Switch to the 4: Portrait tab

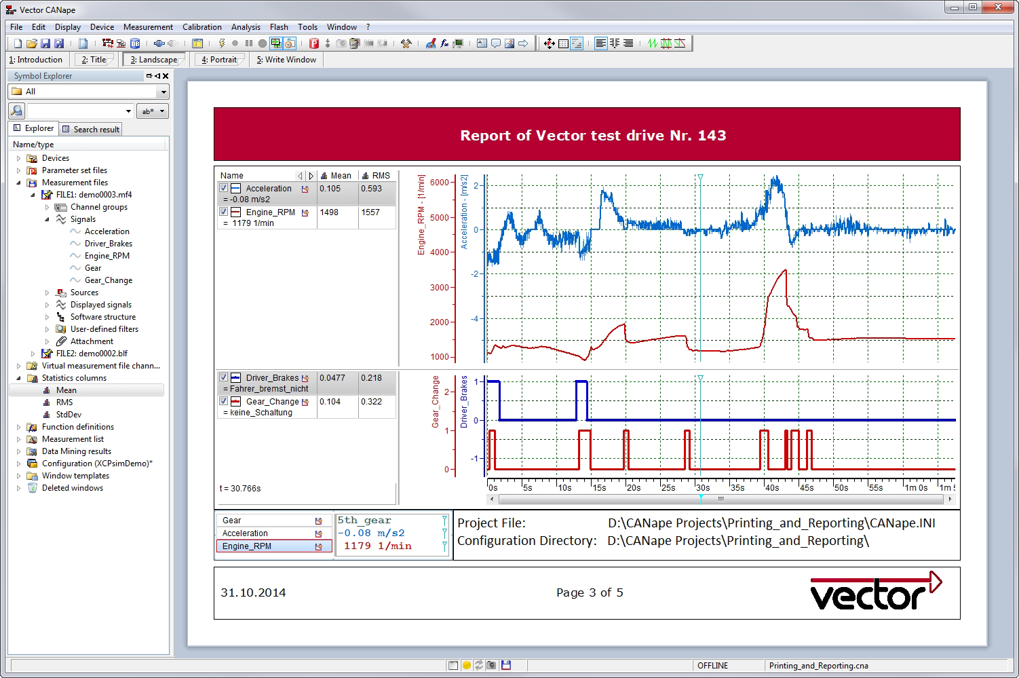[x=219, y=60]
